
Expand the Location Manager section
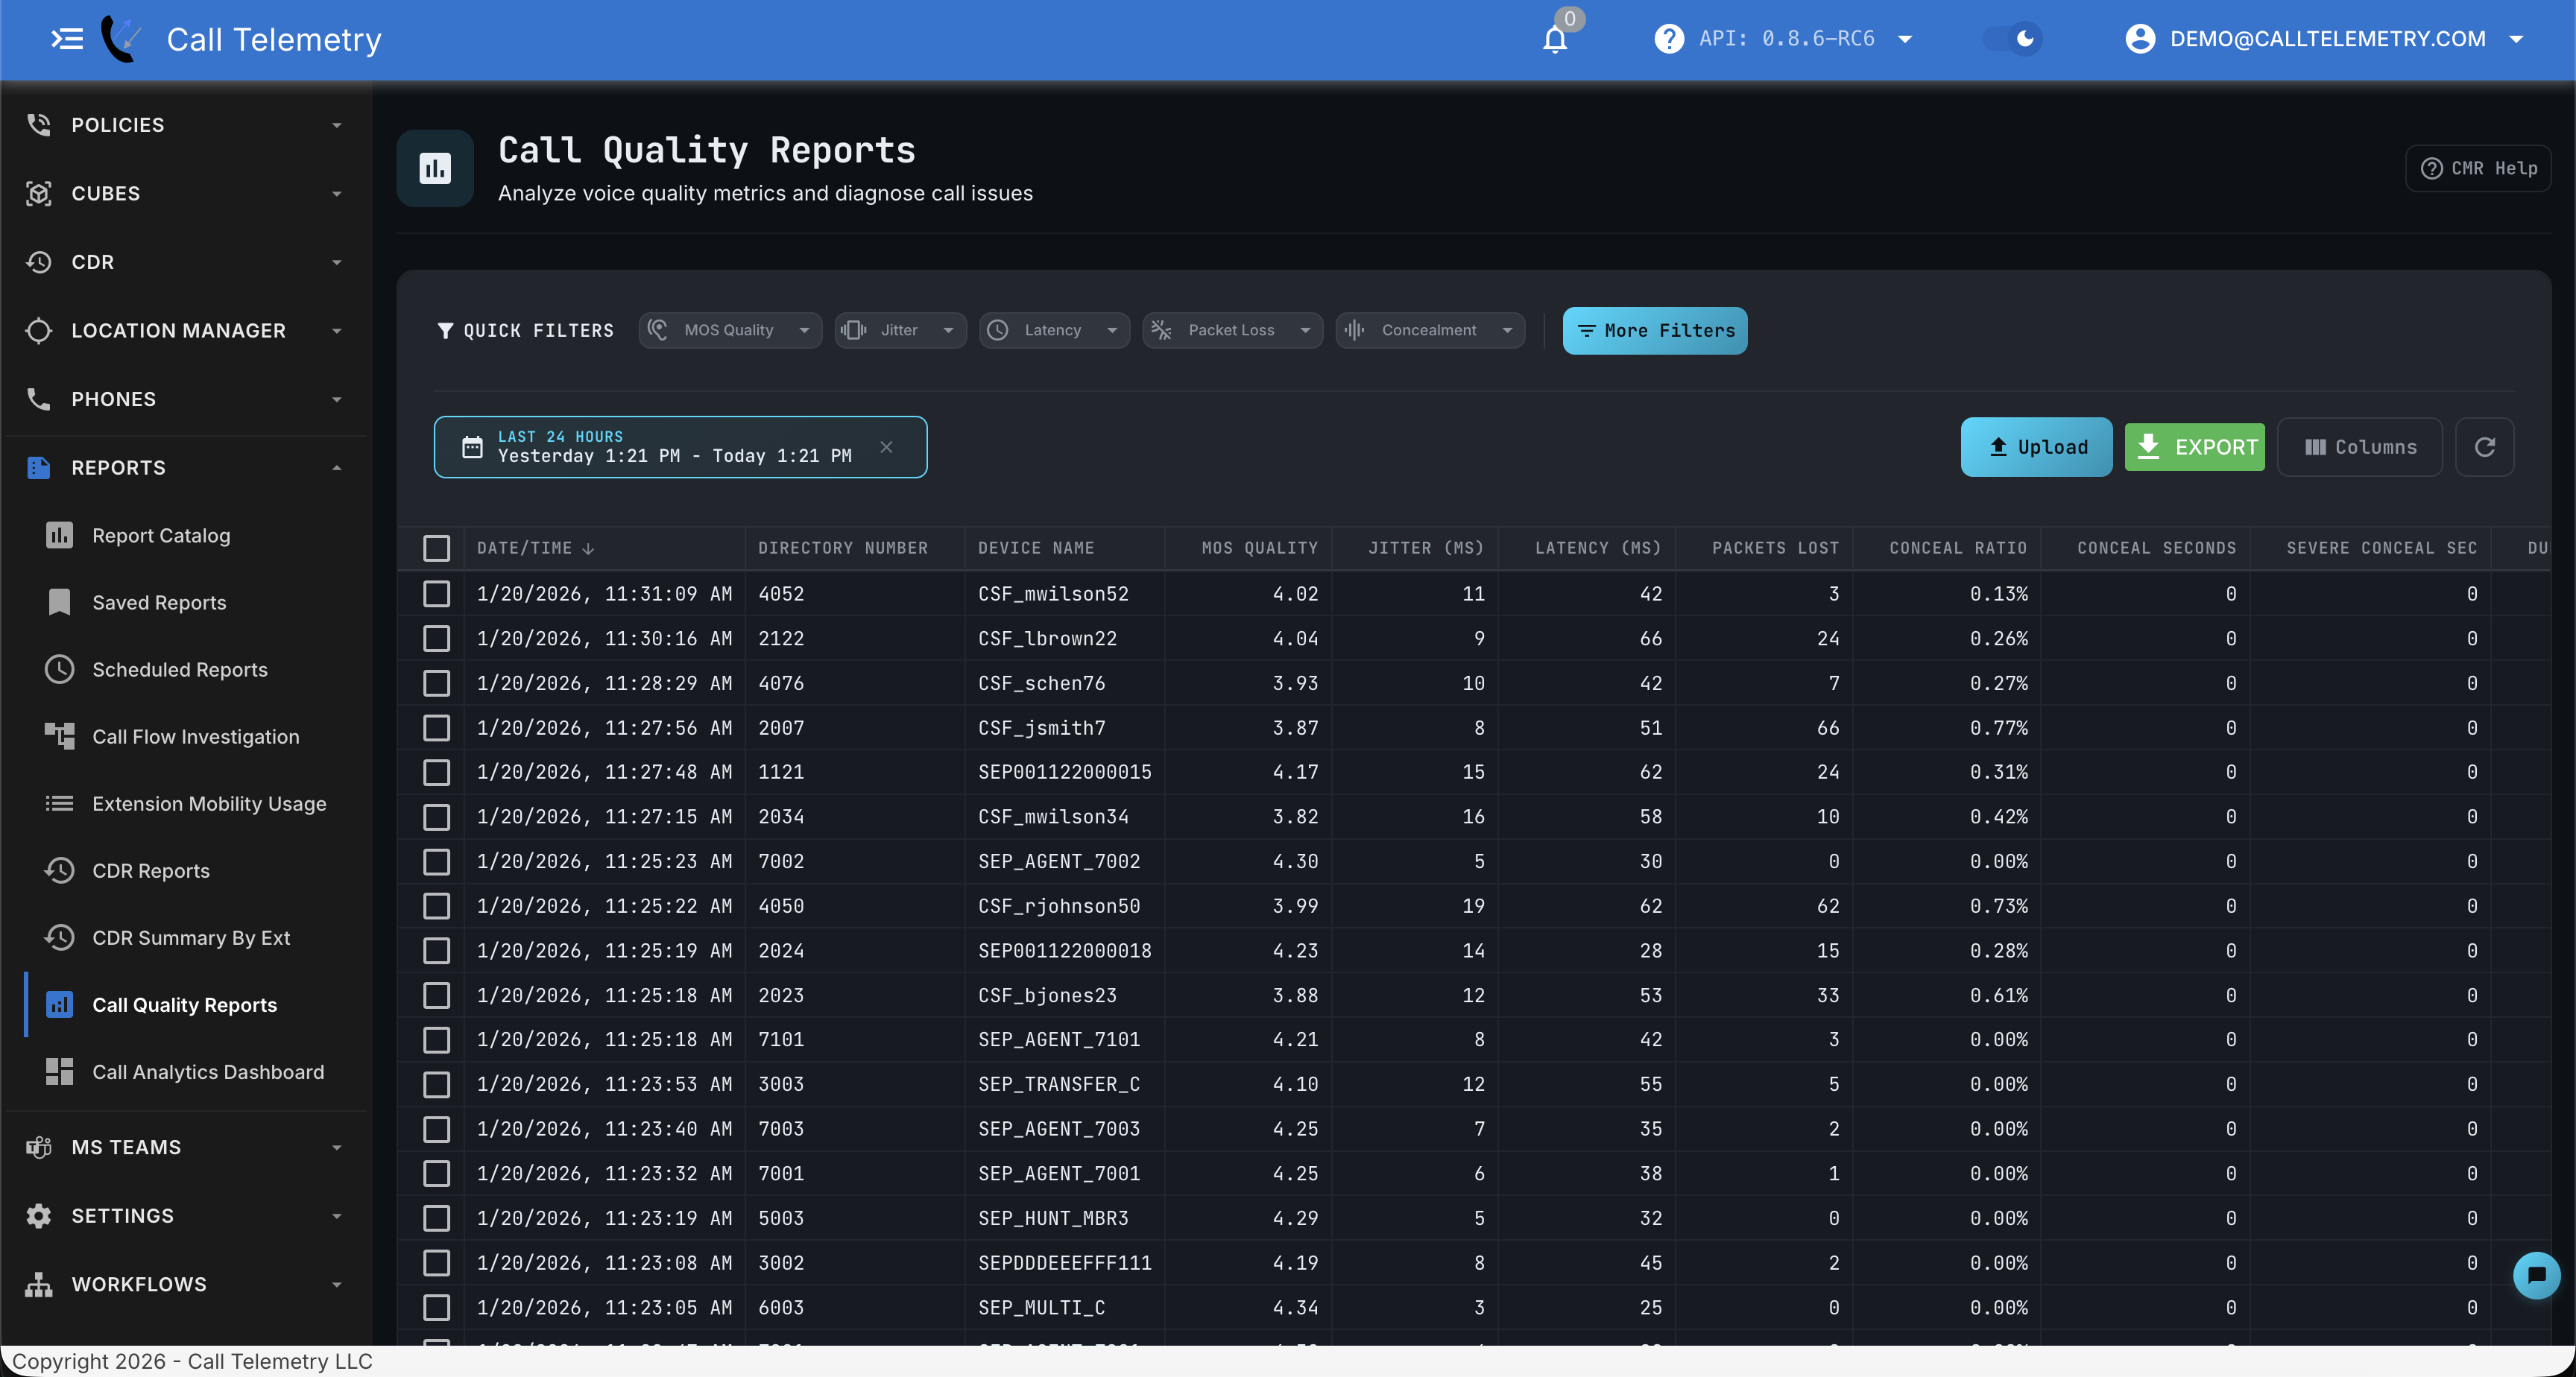tap(185, 330)
